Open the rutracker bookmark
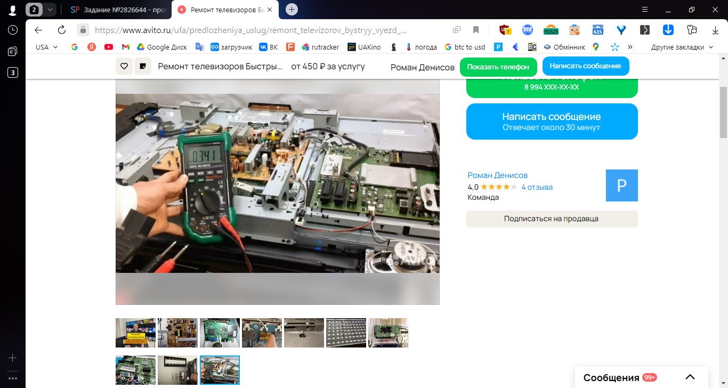 (320, 47)
